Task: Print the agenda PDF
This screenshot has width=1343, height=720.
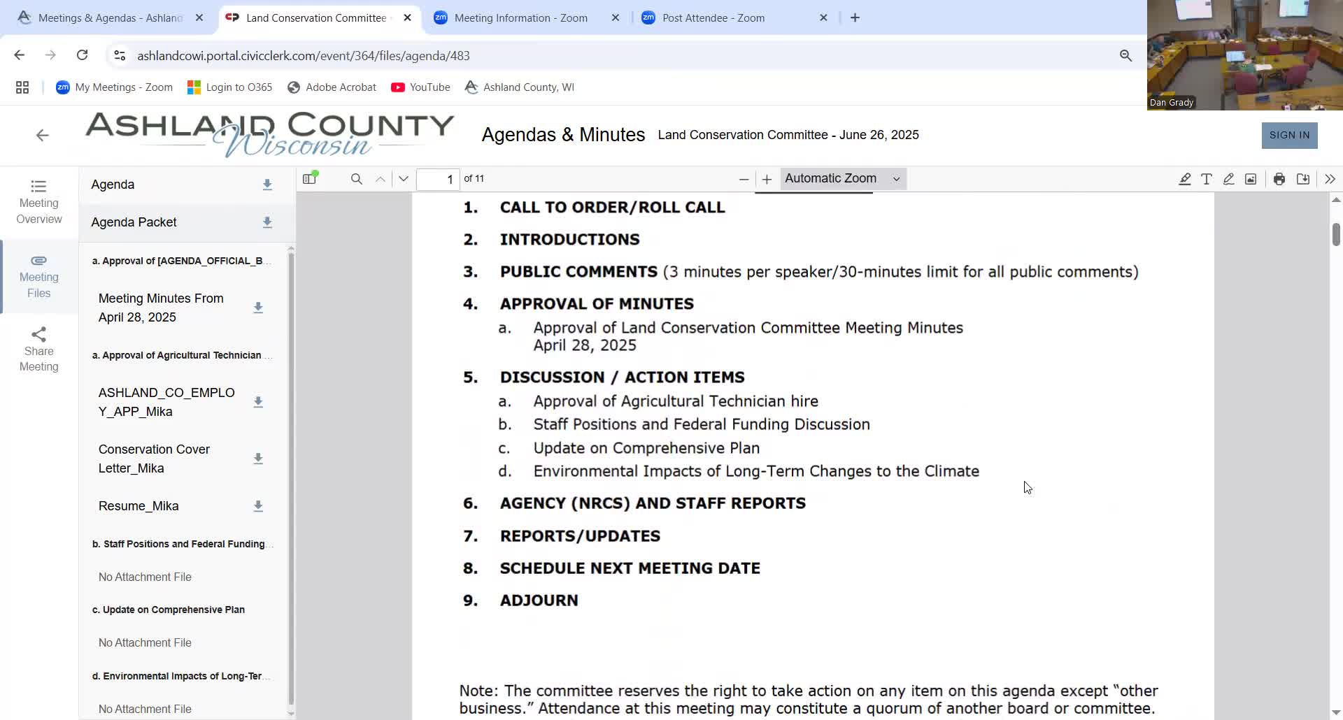Action: tap(1279, 179)
